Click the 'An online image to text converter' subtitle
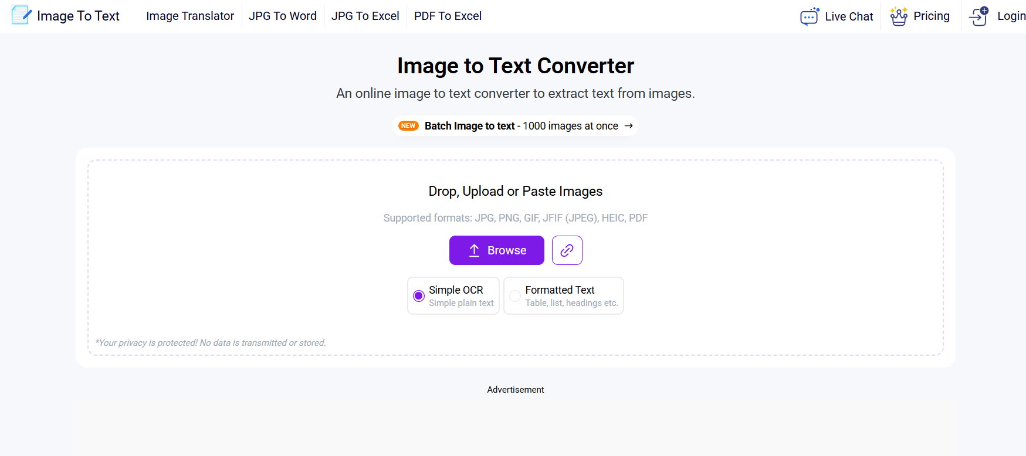The height and width of the screenshot is (456, 1026). (x=516, y=93)
